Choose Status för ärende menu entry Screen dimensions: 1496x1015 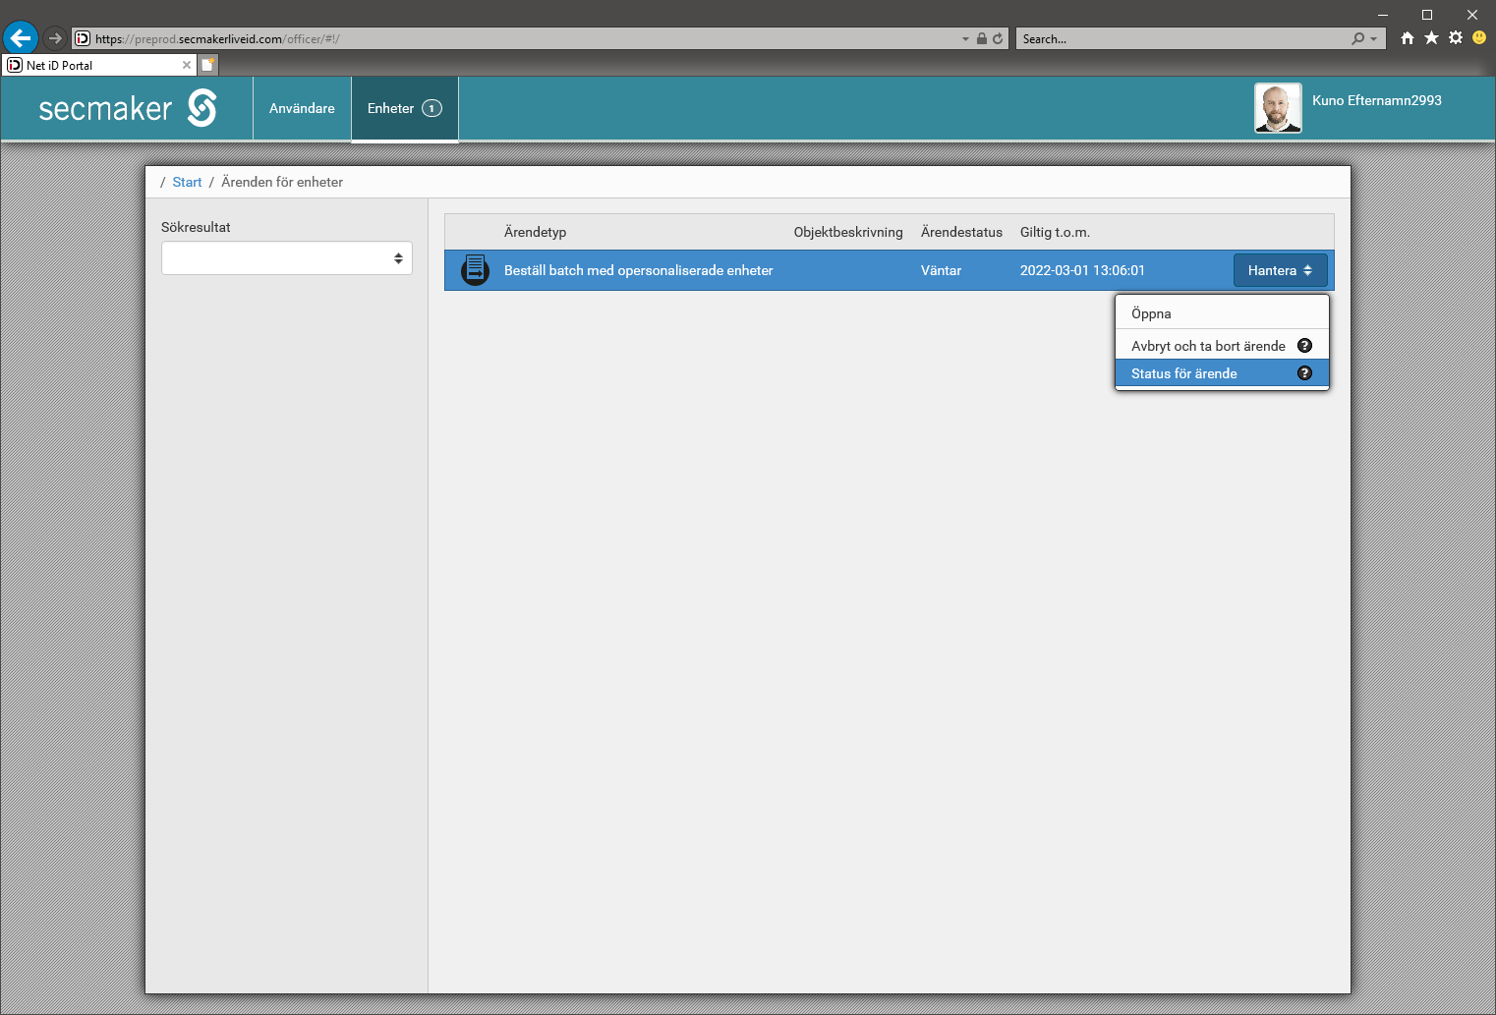point(1184,373)
